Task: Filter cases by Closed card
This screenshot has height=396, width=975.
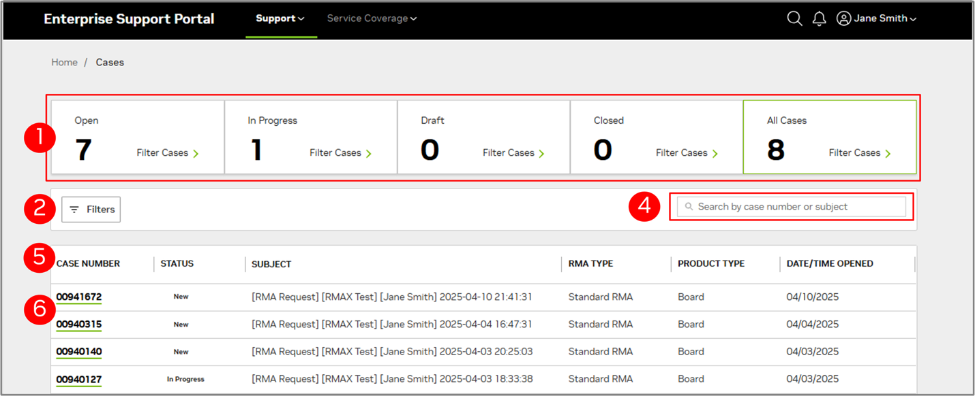Action: click(x=657, y=137)
